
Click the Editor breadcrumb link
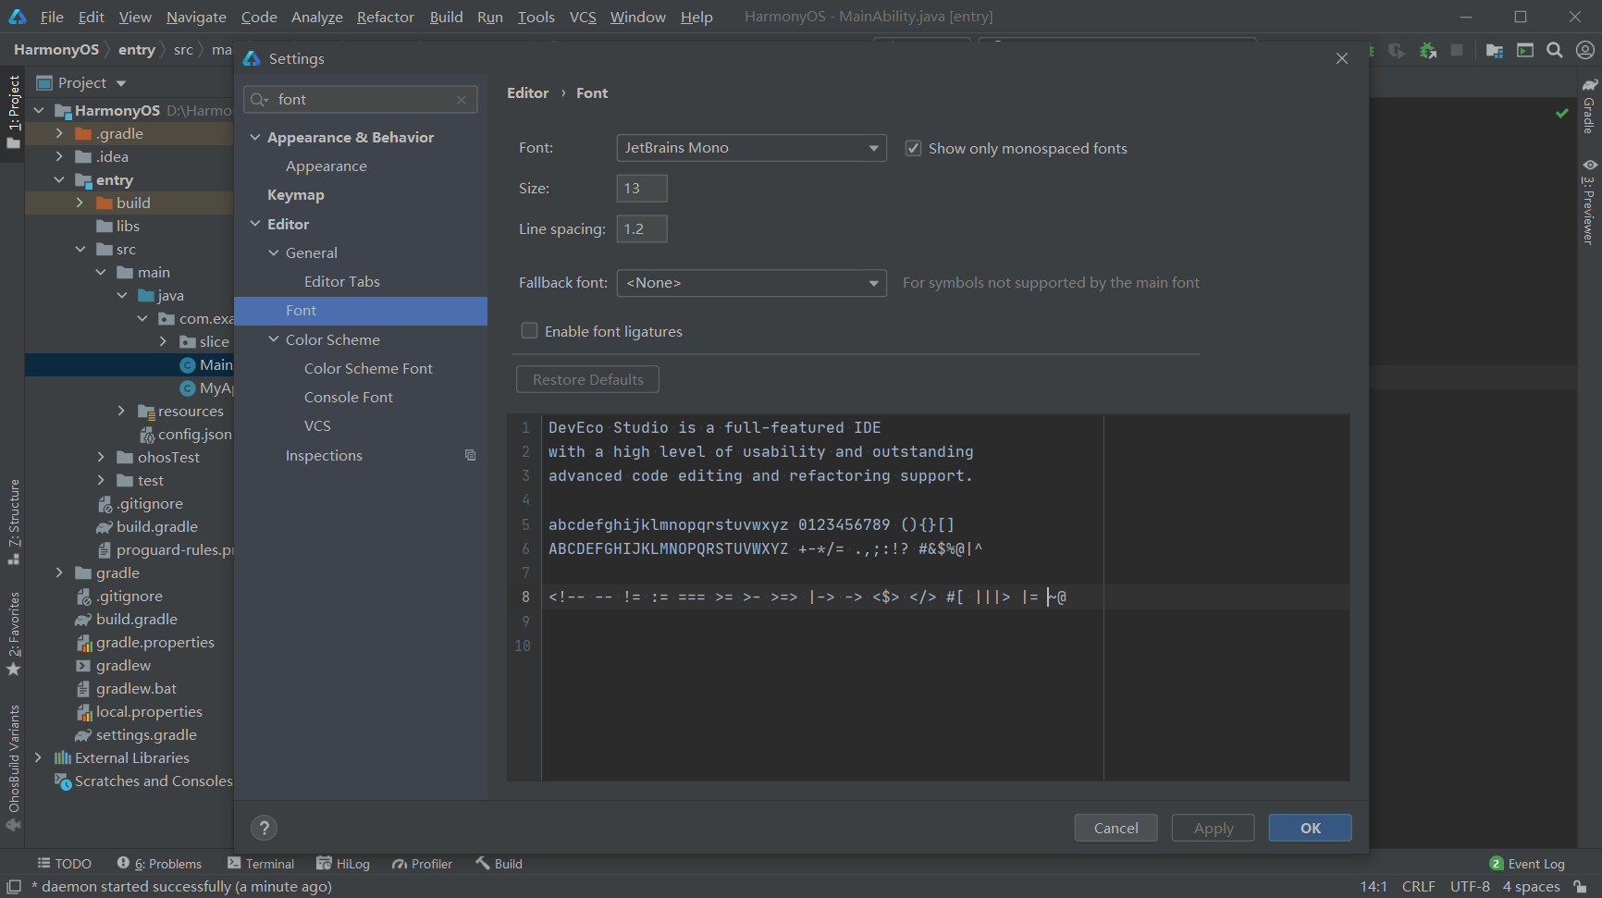[527, 93]
